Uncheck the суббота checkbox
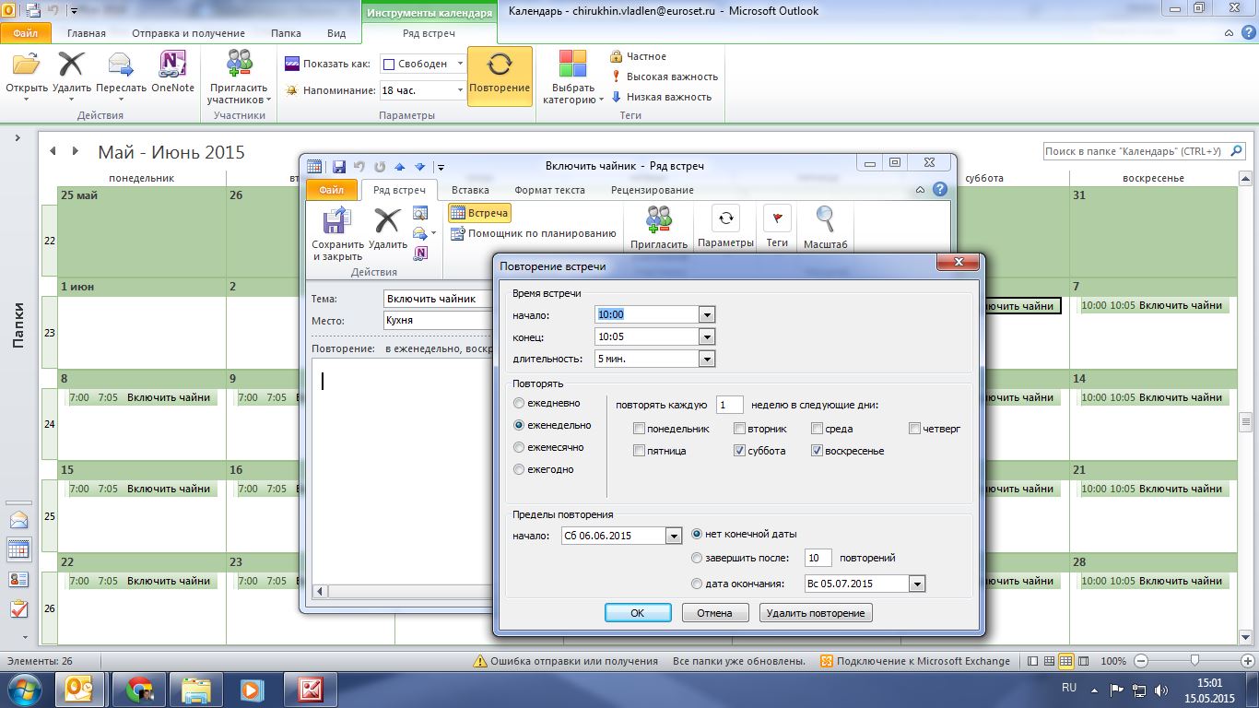Image resolution: width=1259 pixels, height=708 pixels. point(739,451)
